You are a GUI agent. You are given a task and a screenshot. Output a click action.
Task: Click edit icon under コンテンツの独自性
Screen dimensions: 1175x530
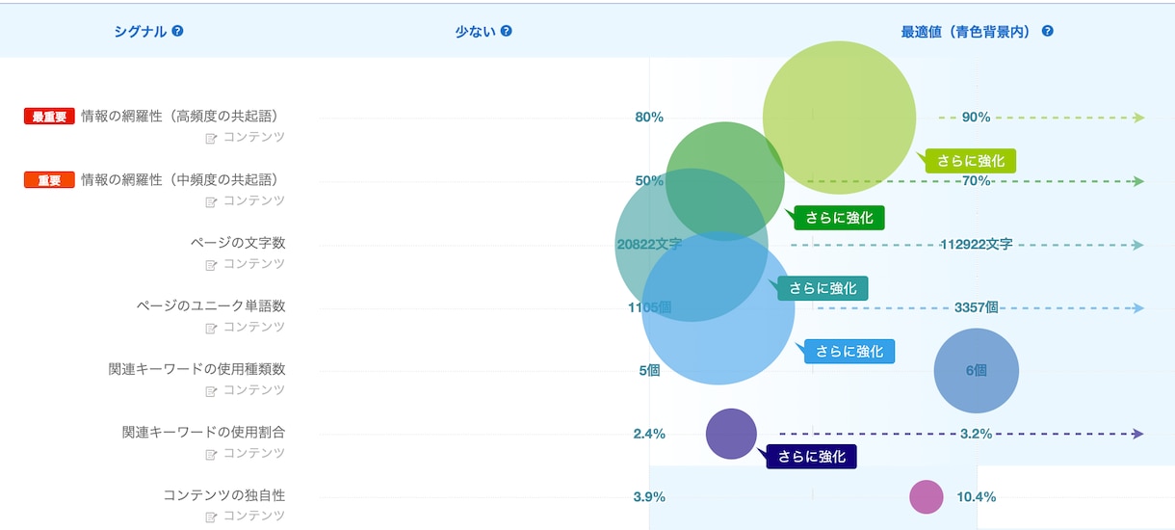click(x=211, y=517)
